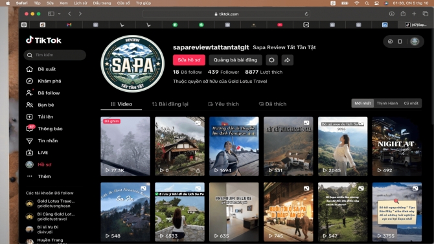Screen dimensions: 434x244
Task: Sort videos by Thịnh Hành
Action: coord(387,103)
